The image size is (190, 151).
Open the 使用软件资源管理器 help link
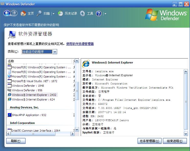point(80,44)
